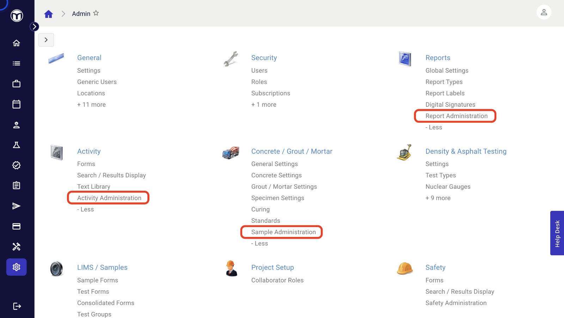564x318 pixels.
Task: Open the clipboard report icon in sidebar
Action: (x=16, y=185)
